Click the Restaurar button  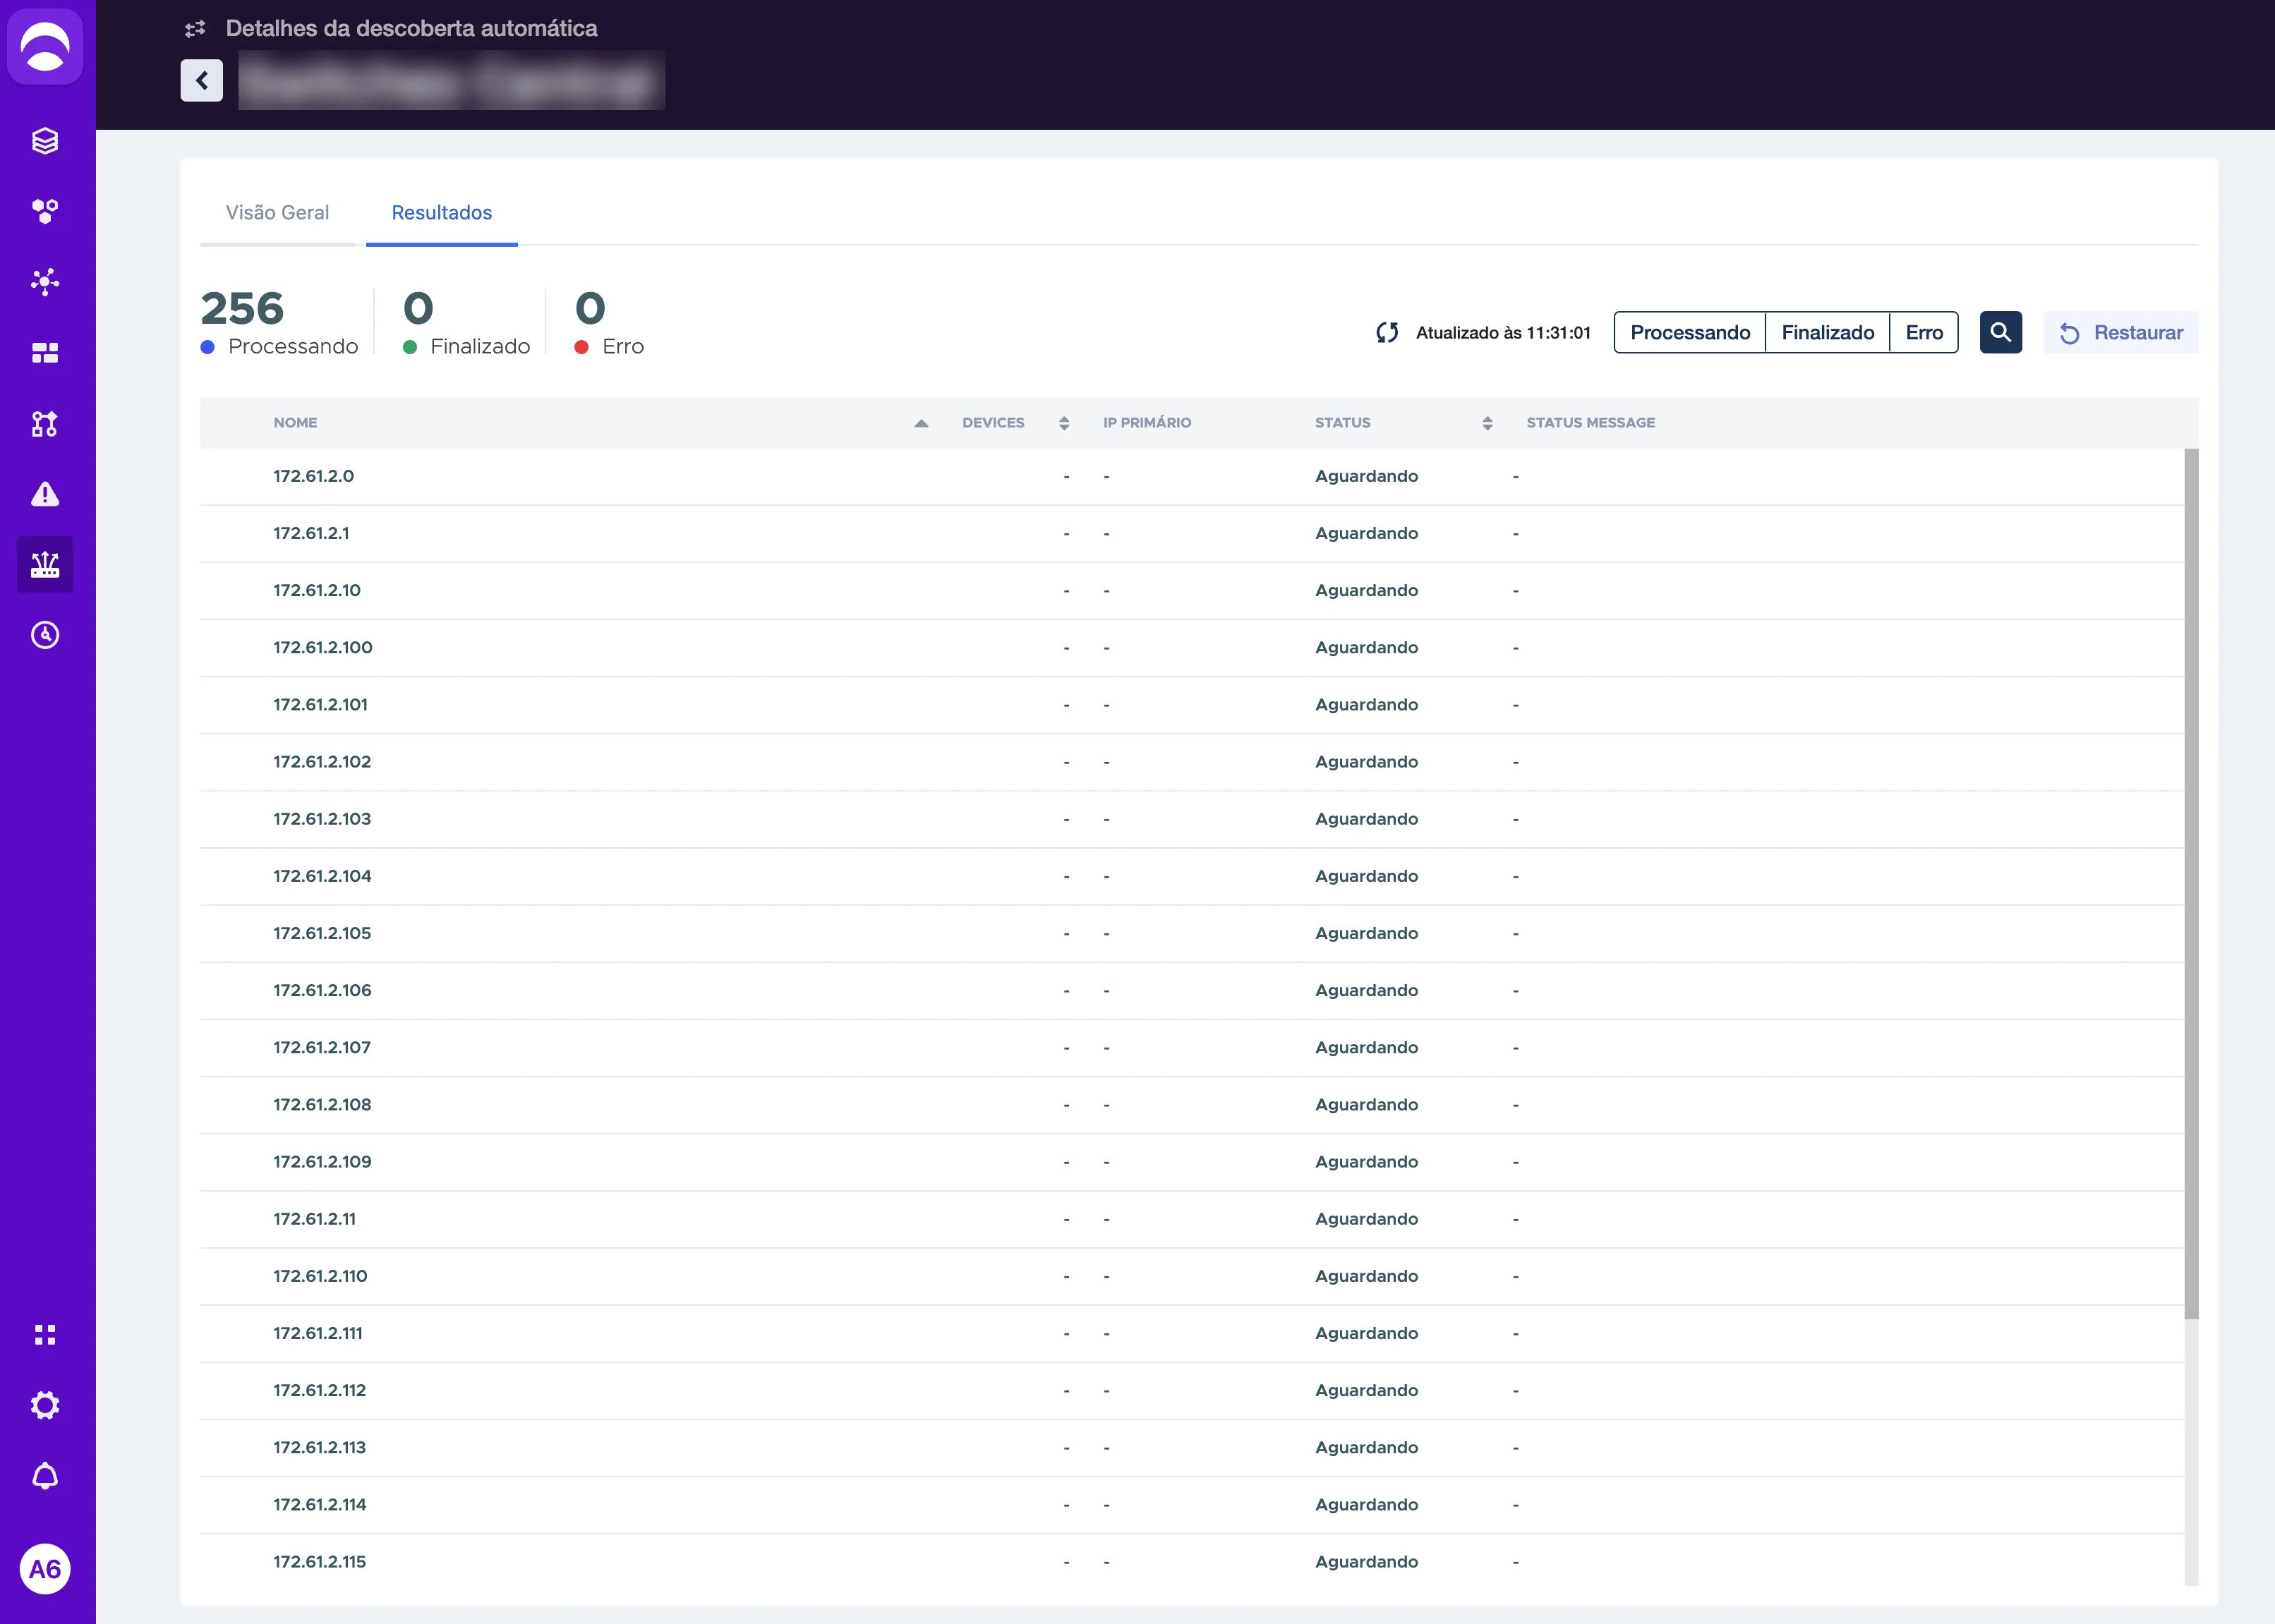coord(2121,332)
